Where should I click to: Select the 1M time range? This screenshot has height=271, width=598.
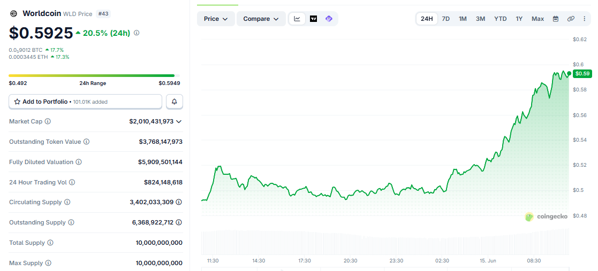pos(463,19)
